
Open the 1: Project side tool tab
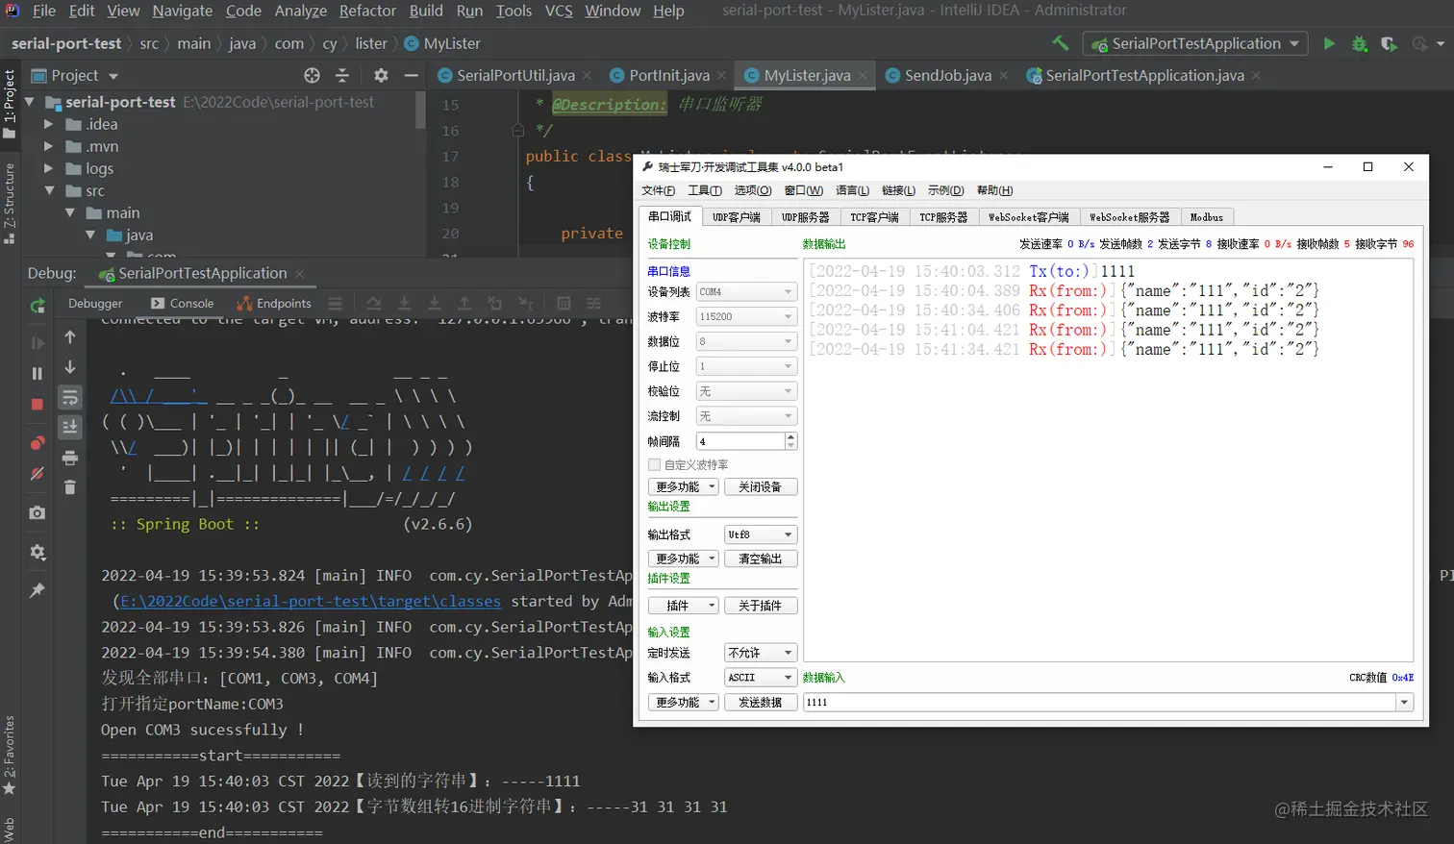[10, 103]
